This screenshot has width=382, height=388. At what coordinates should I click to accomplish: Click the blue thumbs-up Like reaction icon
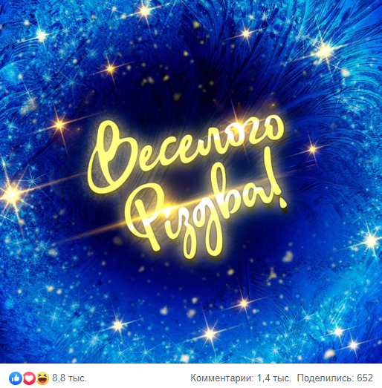tap(16, 378)
